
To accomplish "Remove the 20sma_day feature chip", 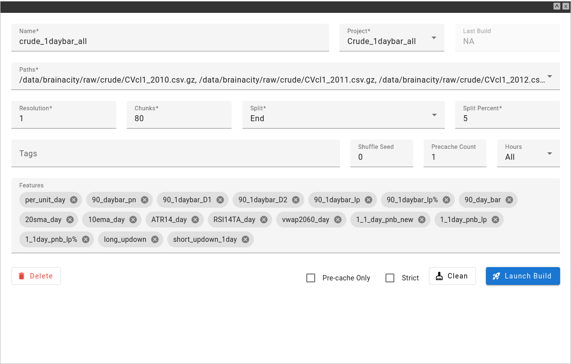I will click(x=70, y=220).
